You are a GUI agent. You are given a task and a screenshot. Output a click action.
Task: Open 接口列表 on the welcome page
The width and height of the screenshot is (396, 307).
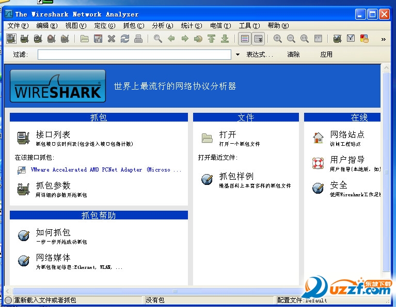click(53, 134)
